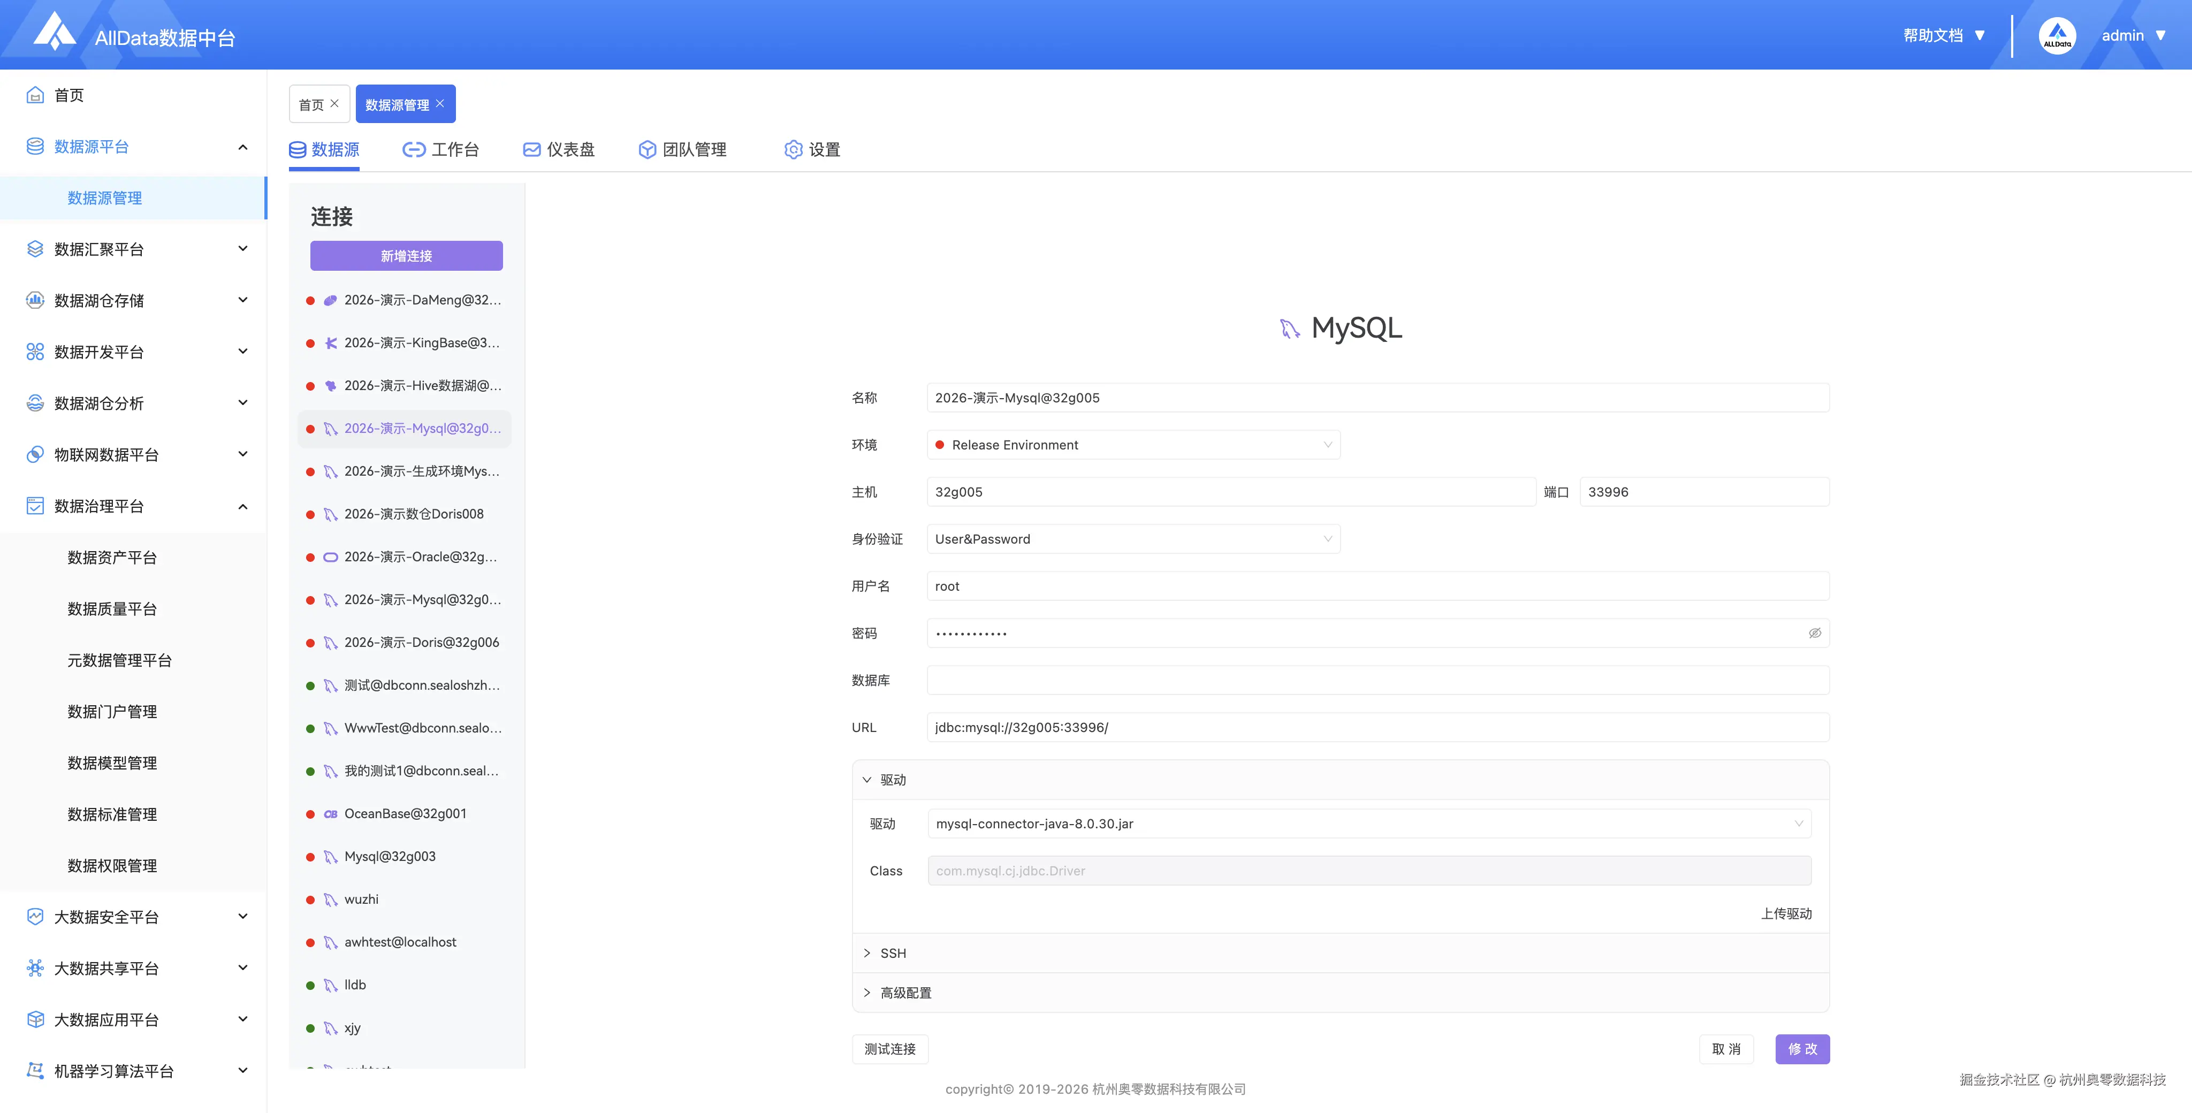Expand the 数据汇聚平台 sidebar menu

point(242,248)
